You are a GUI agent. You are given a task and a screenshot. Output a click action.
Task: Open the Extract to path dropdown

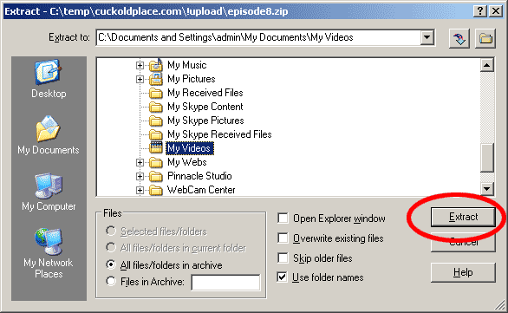(x=427, y=37)
